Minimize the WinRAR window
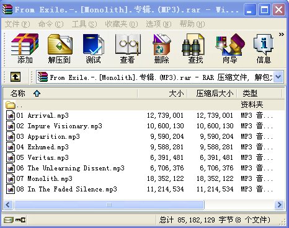 tap(249, 10)
